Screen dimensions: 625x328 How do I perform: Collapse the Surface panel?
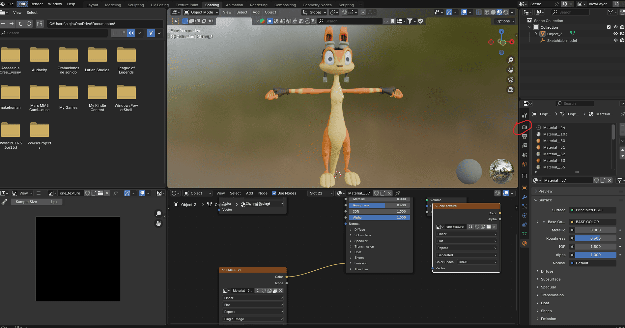click(x=545, y=200)
